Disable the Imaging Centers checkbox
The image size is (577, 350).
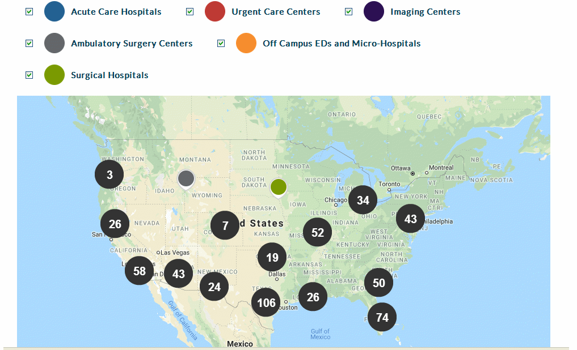coord(349,12)
